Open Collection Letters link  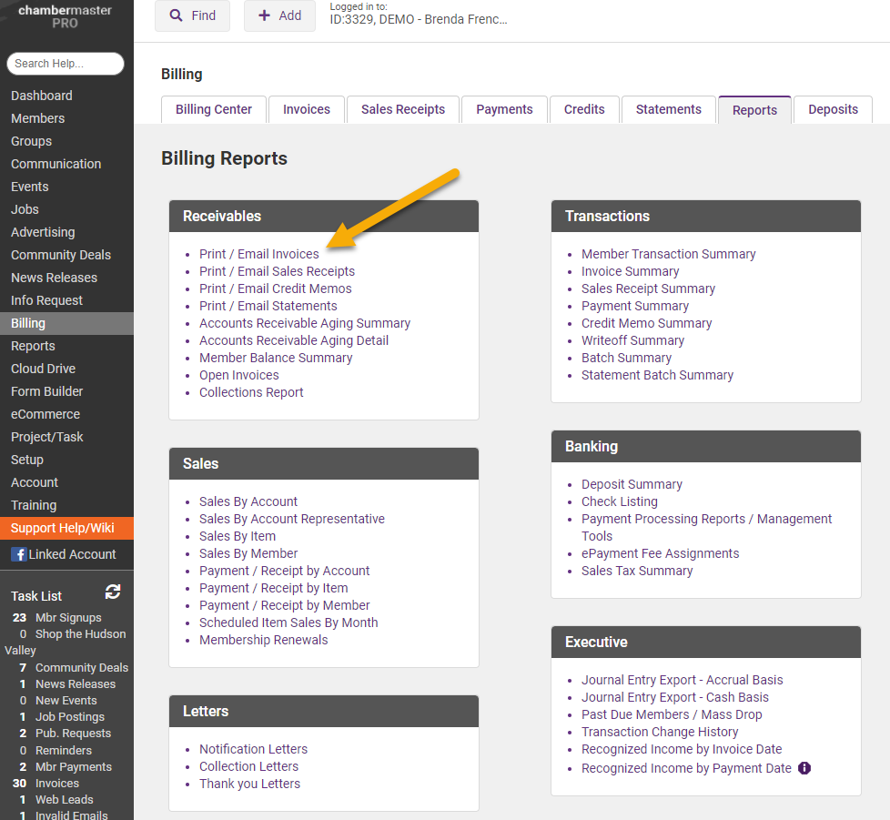point(249,766)
